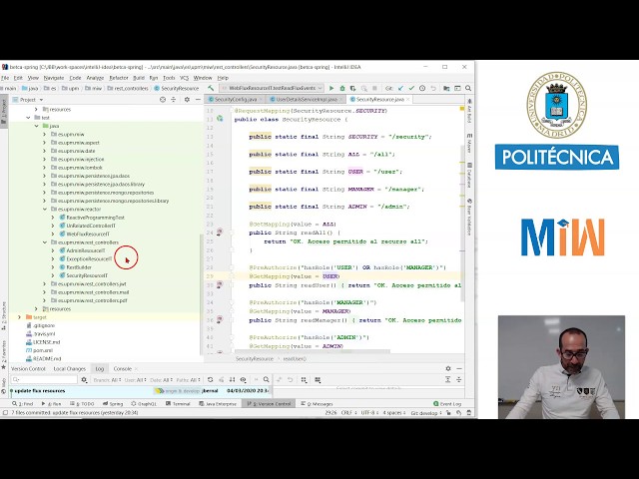Viewport: 639px width, 479px height.
Task: Open the User: All filter dropdown
Action: point(136,380)
